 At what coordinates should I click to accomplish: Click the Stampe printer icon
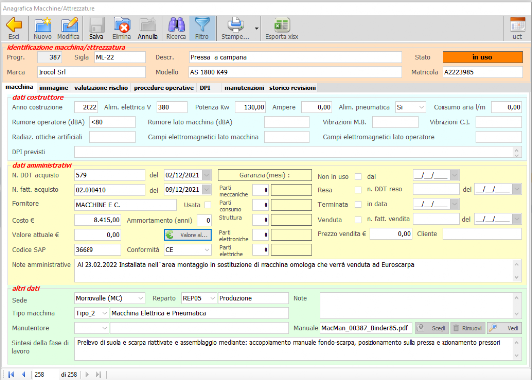pyautogui.click(x=235, y=25)
